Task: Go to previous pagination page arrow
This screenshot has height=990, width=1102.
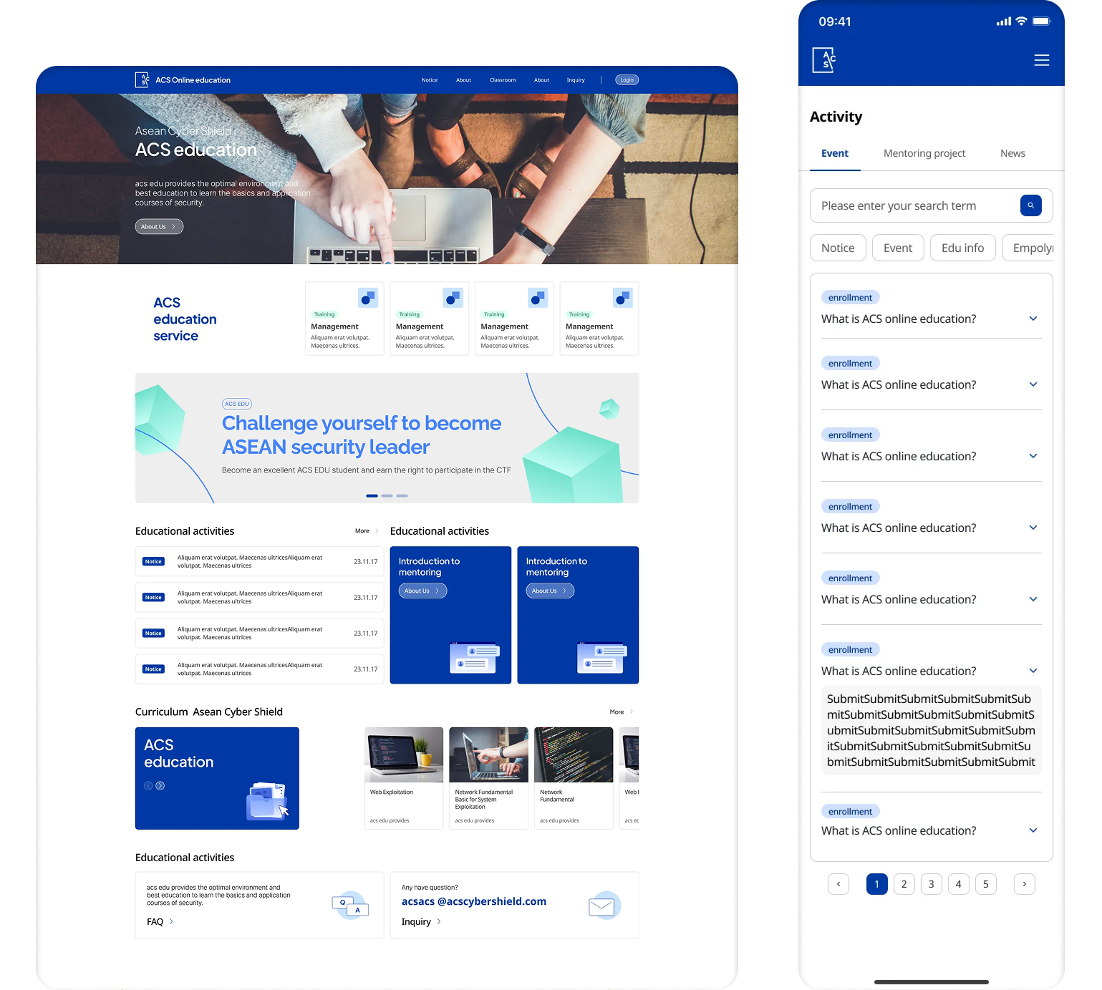Action: (838, 884)
